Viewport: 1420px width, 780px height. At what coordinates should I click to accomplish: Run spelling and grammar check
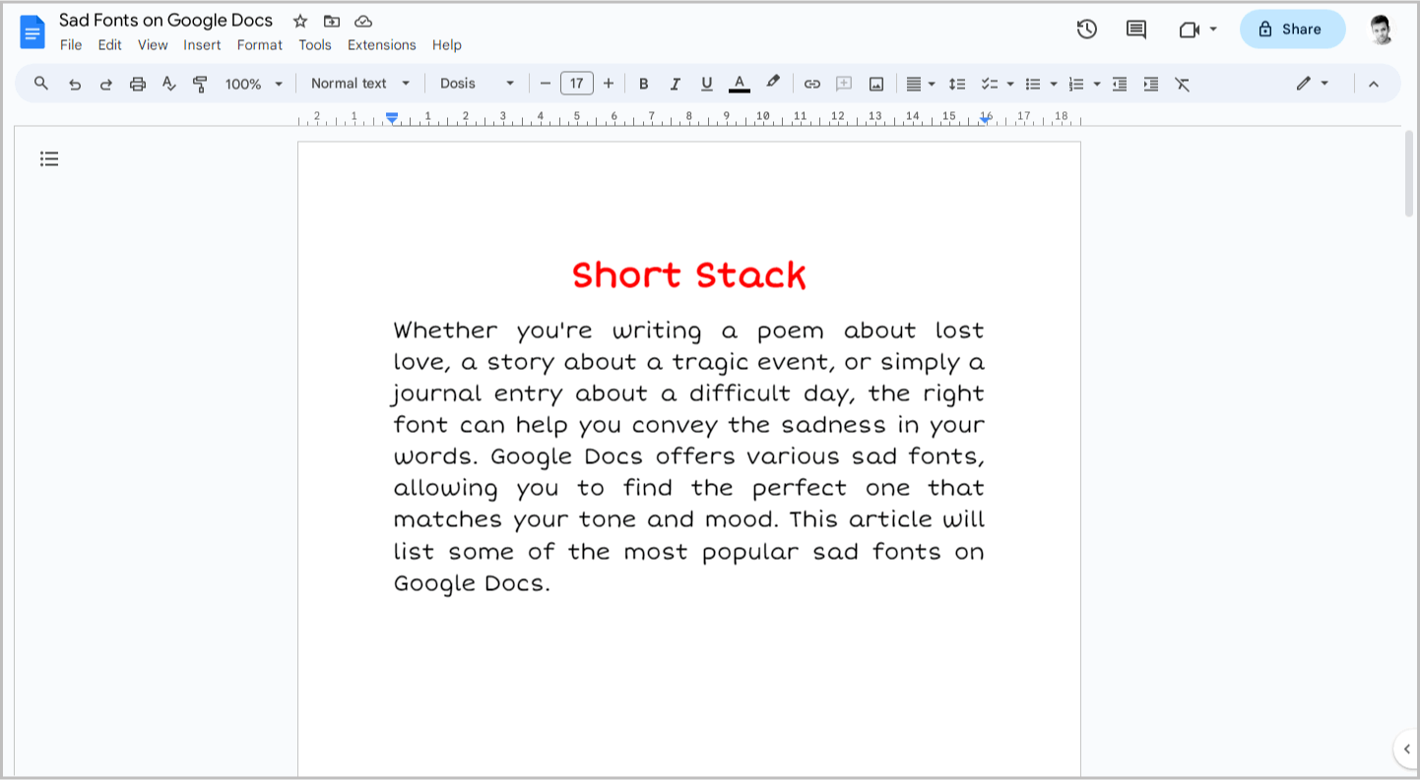[x=169, y=85]
